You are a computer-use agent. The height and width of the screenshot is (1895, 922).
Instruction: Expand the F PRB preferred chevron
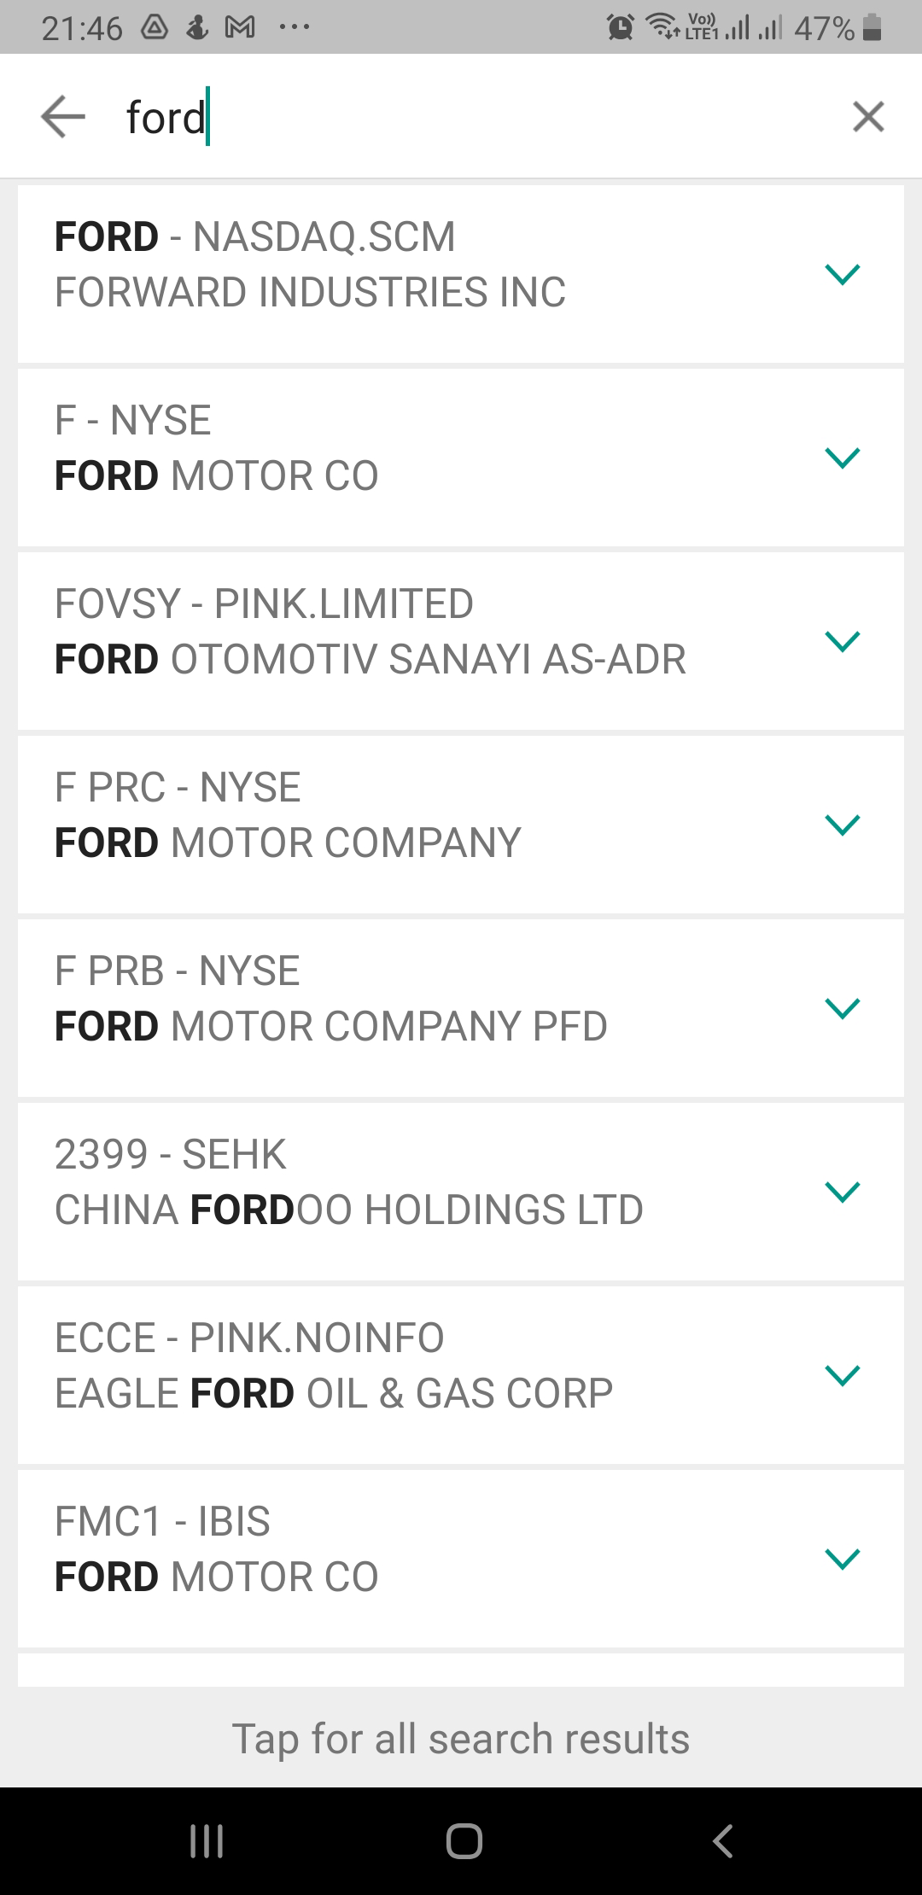pos(843,1008)
